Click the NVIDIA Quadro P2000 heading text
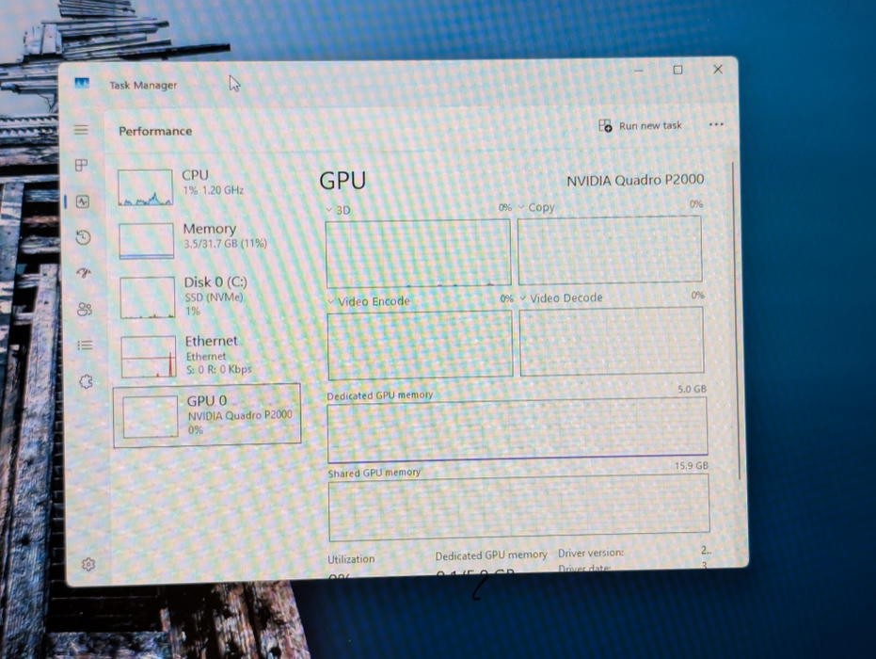The image size is (876, 659). [635, 180]
